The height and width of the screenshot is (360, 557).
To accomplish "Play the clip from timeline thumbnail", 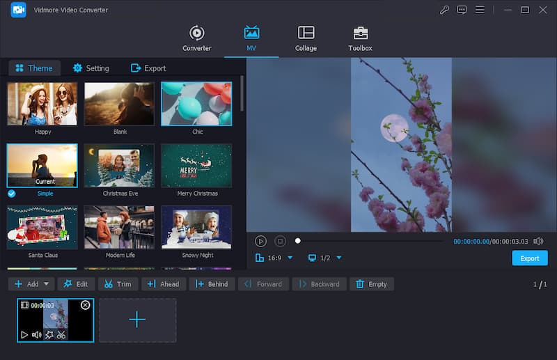I will pyautogui.click(x=24, y=335).
